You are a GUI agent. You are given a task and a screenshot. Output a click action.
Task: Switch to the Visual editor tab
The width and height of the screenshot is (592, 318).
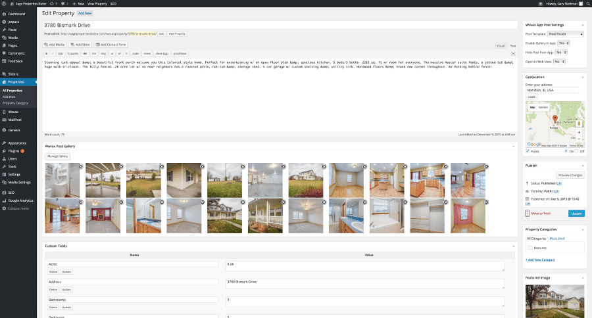tap(501, 45)
